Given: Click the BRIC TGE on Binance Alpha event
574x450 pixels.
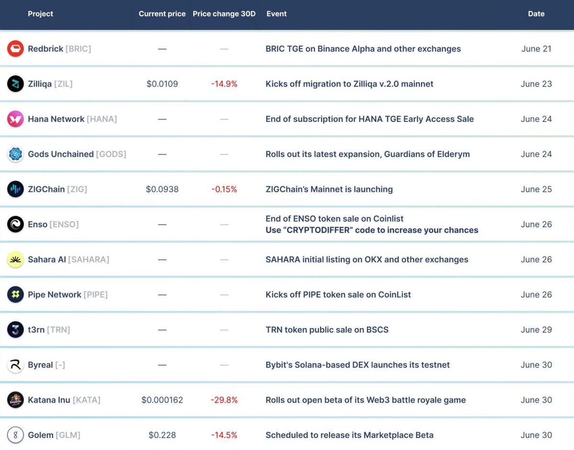Looking at the screenshot, I should 363,49.
